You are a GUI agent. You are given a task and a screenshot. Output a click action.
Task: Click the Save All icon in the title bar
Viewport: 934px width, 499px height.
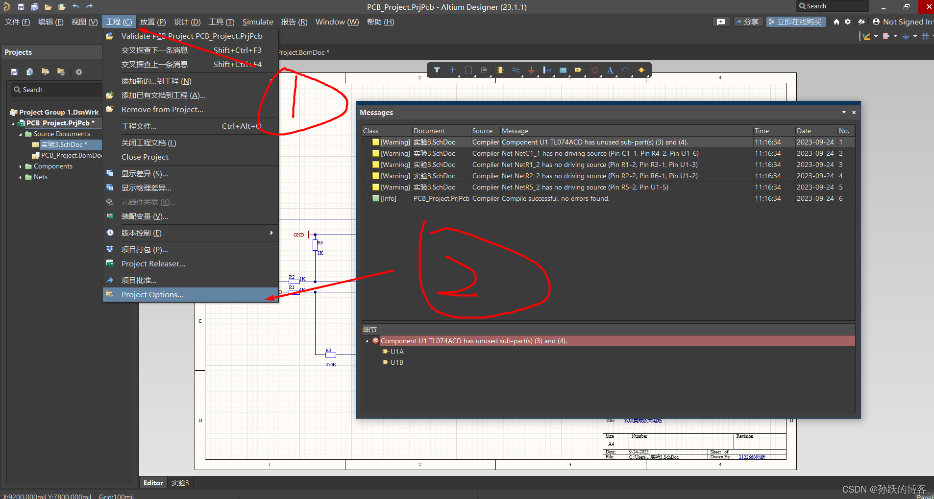coord(34,6)
